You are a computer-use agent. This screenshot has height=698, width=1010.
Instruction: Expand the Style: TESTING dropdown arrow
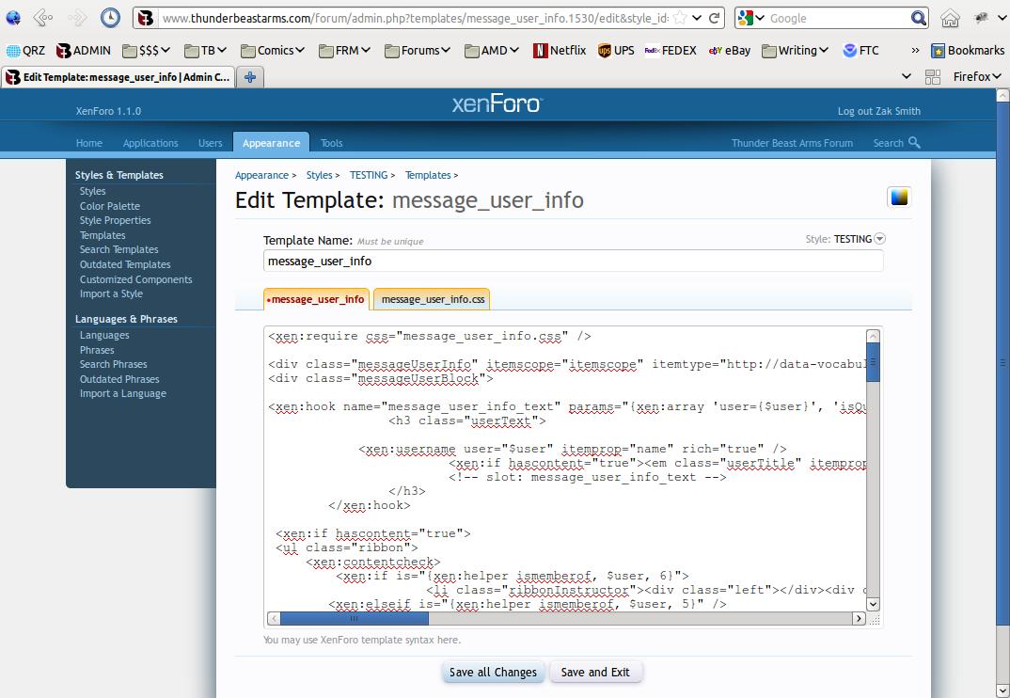pos(879,239)
